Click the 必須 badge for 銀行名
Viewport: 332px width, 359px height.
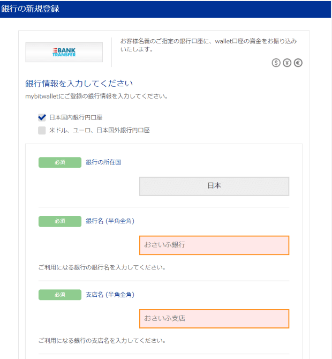click(x=60, y=221)
